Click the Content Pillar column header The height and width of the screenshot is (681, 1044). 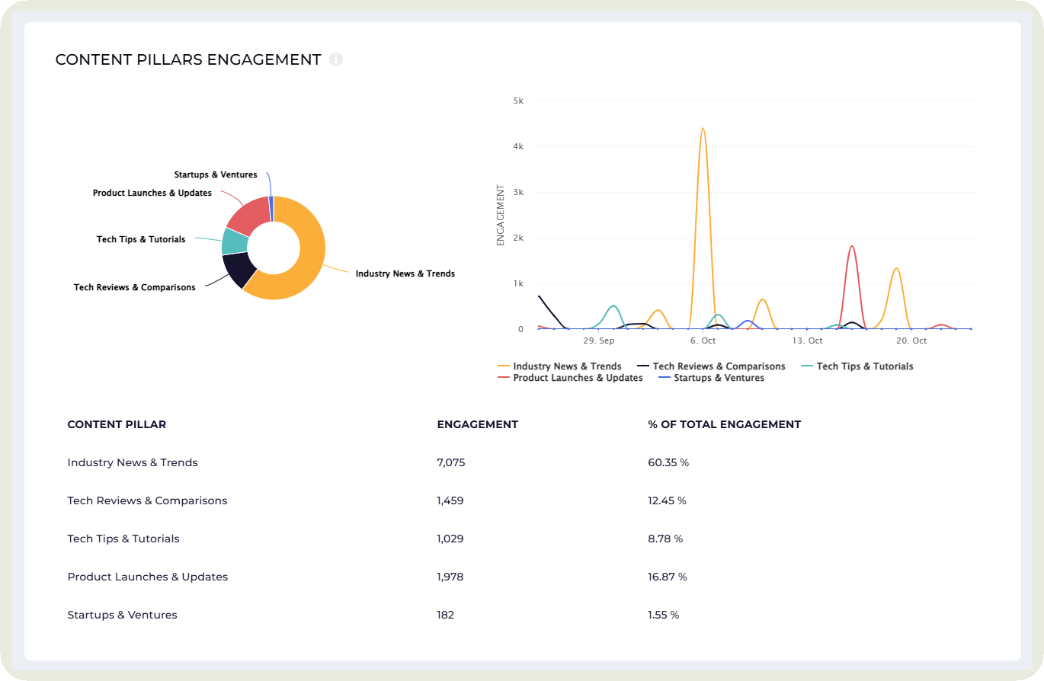tap(116, 424)
